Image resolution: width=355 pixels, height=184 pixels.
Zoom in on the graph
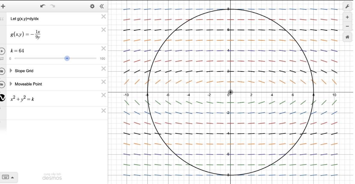coord(347,17)
